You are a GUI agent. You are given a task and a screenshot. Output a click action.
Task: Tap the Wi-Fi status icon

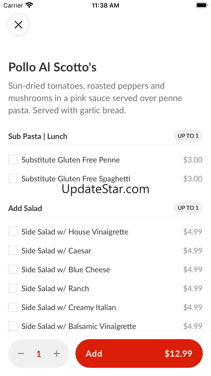point(29,5)
